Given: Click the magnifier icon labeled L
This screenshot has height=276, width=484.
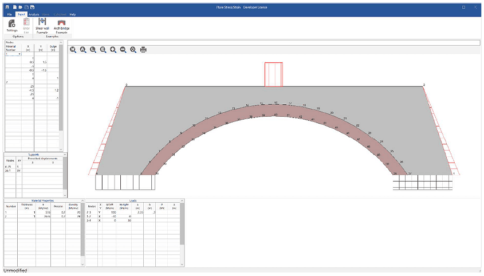Looking at the screenshot, I should [93, 50].
